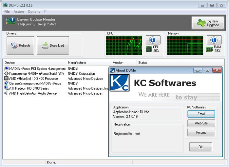Select the ATI Radeon HD 5700 Series row
Image resolution: width=229 pixels, height=167 pixels.
pyautogui.click(x=56, y=88)
